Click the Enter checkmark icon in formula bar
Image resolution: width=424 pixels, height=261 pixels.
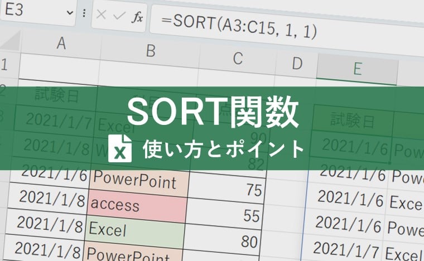click(x=118, y=16)
